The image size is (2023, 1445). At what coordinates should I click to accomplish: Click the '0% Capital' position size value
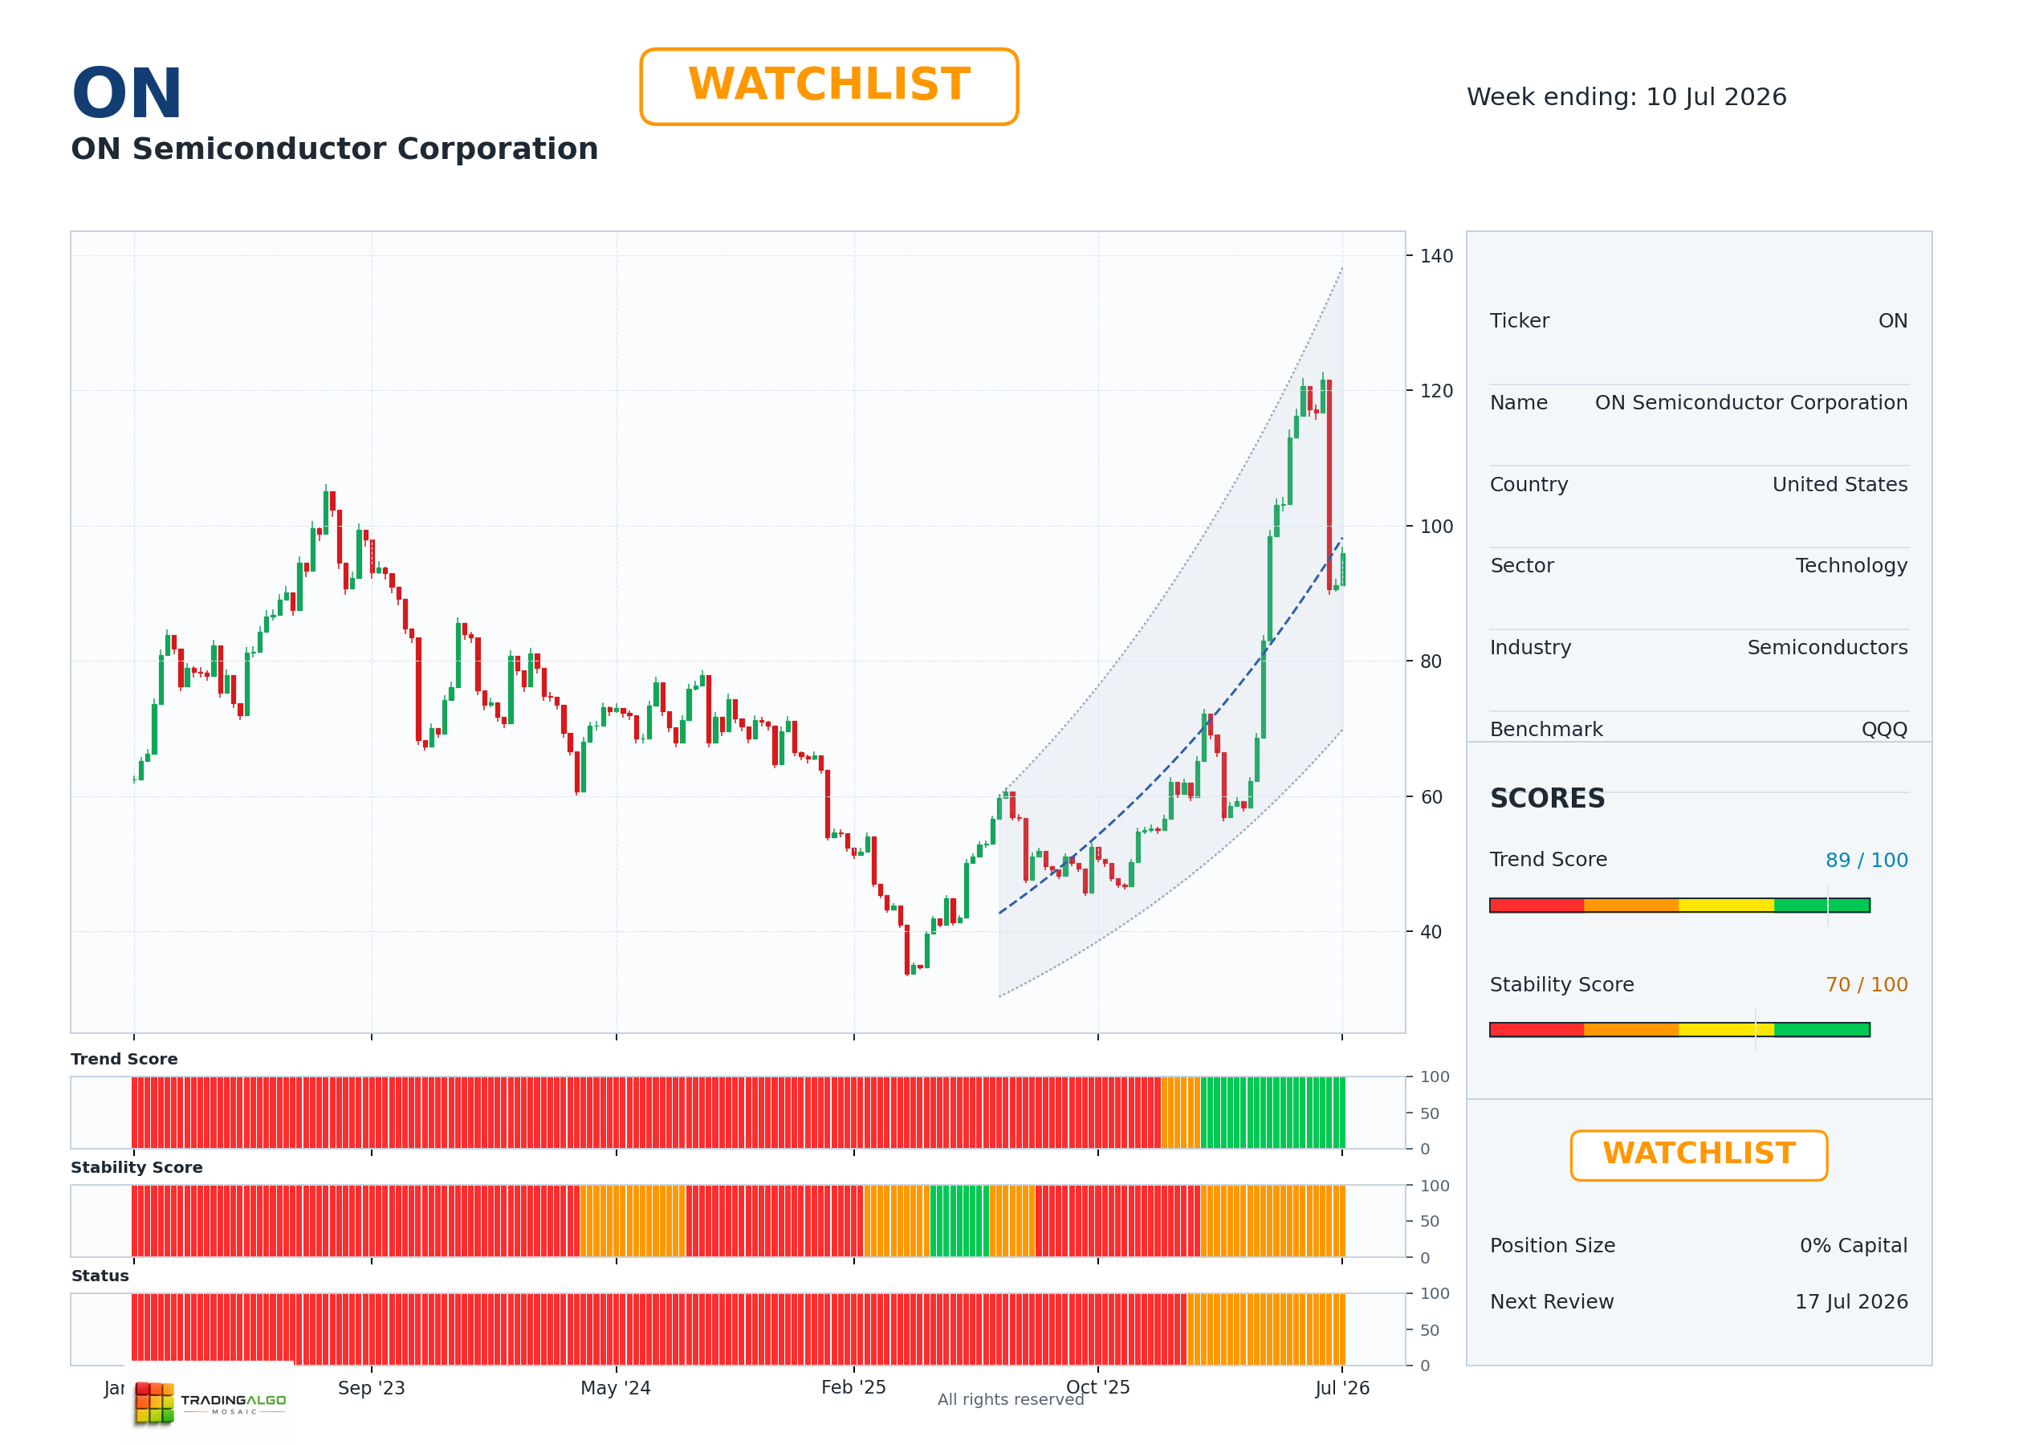point(1853,1246)
